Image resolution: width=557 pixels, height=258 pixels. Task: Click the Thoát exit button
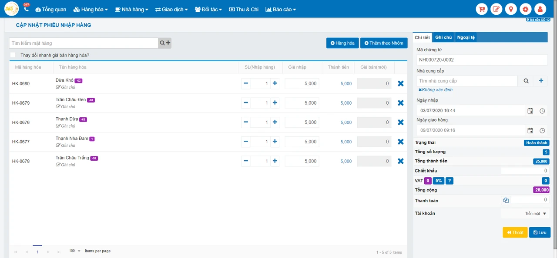point(515,232)
